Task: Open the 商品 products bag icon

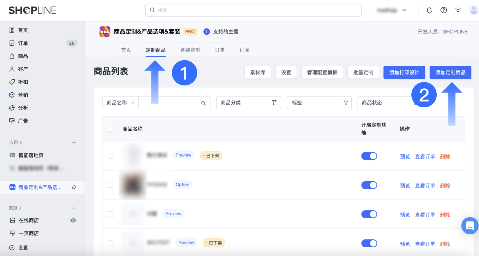Action: [x=12, y=56]
